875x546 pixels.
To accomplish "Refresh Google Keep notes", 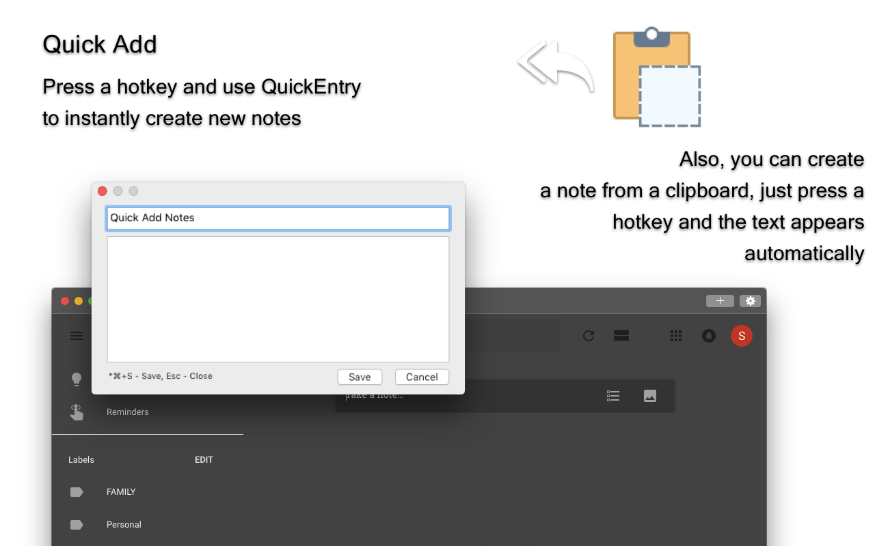I will [x=588, y=335].
